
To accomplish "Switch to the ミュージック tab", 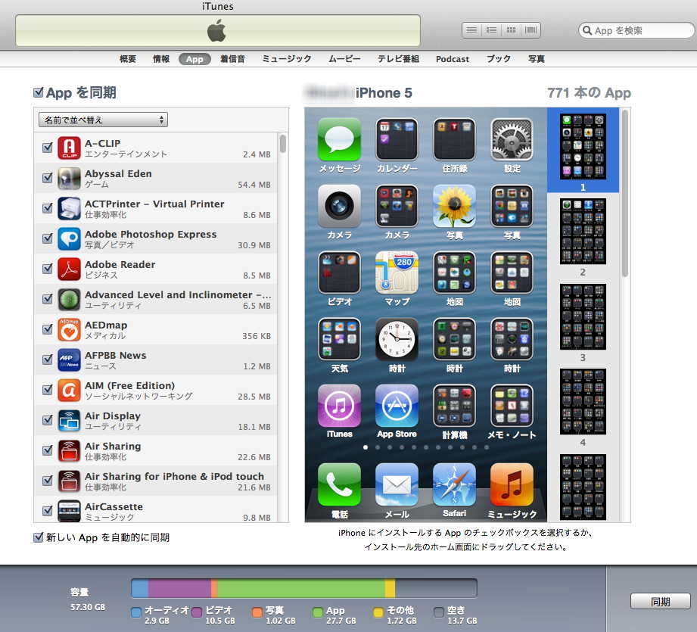I will [287, 59].
